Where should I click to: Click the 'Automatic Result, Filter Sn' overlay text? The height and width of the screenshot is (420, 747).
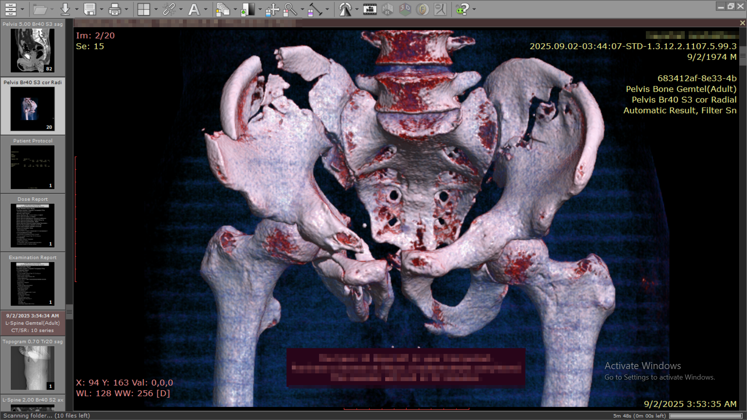click(680, 110)
